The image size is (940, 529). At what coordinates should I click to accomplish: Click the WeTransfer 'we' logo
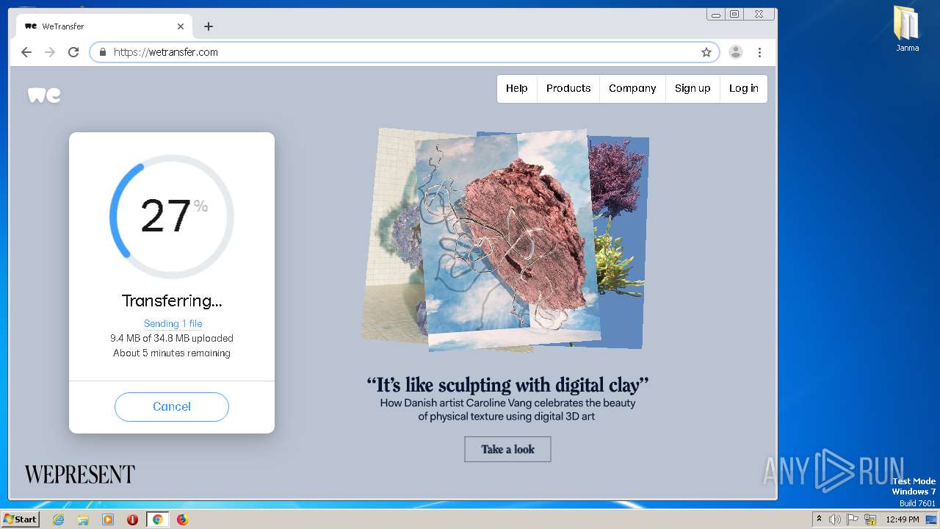point(44,96)
